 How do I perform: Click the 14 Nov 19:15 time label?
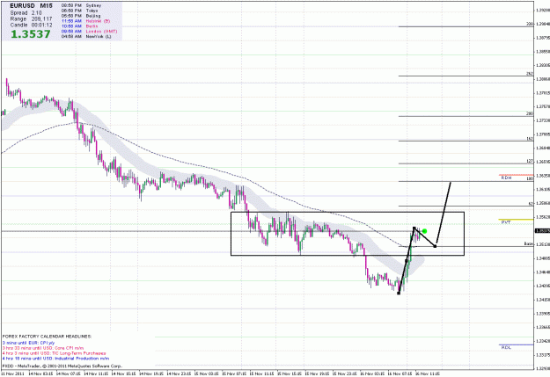tap(150, 373)
